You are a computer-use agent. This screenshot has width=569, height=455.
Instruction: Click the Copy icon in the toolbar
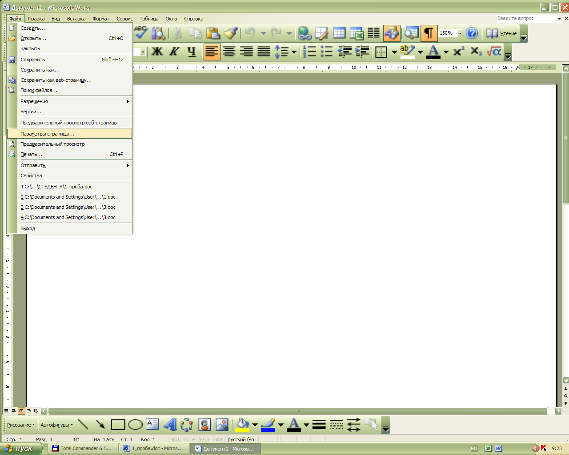click(195, 33)
